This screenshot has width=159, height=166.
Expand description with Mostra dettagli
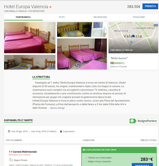(57, 108)
